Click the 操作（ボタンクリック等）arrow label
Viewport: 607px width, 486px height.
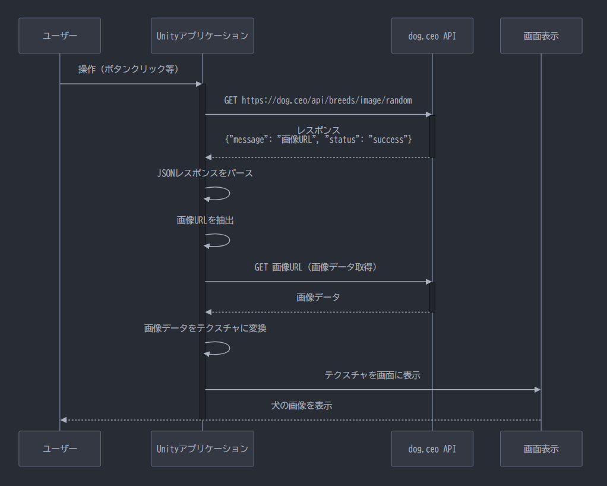pyautogui.click(x=129, y=69)
